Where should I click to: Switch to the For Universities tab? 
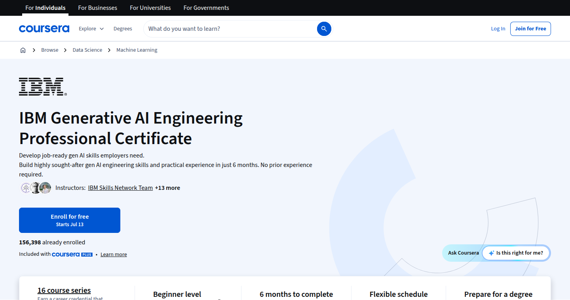pos(150,8)
